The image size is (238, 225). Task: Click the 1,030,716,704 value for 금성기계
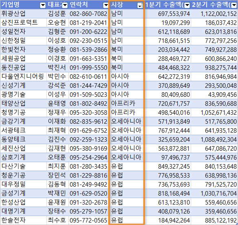[x=214, y=193]
